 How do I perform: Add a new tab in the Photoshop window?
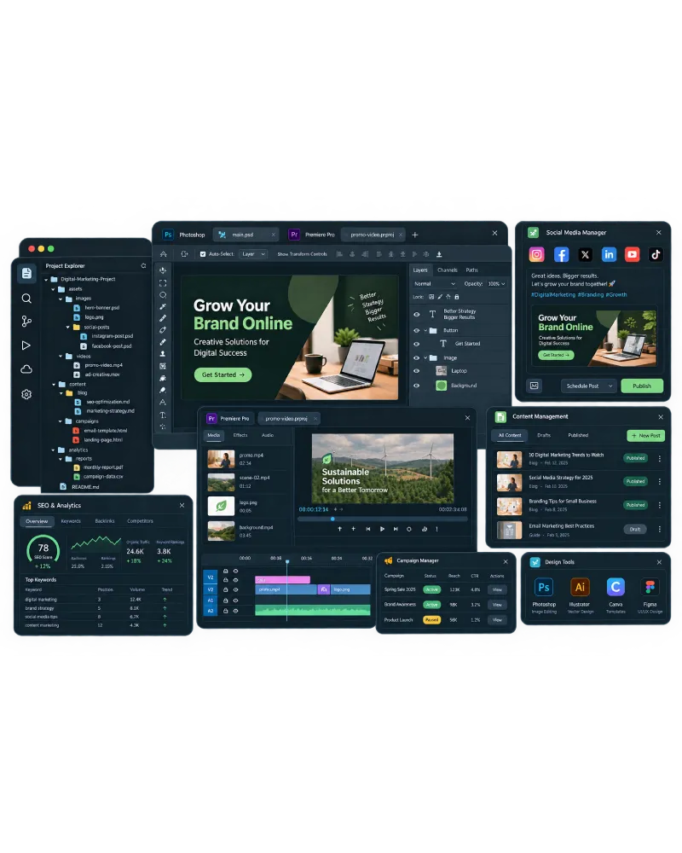pyautogui.click(x=415, y=235)
